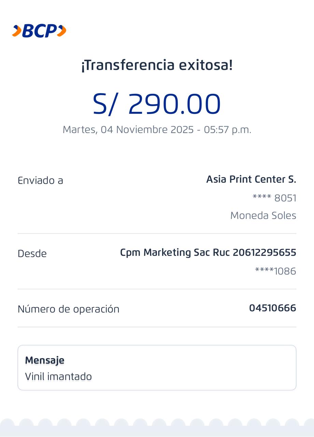
Task: Click the Martes, 04 Noviembre 2025 date
Action: [128, 130]
